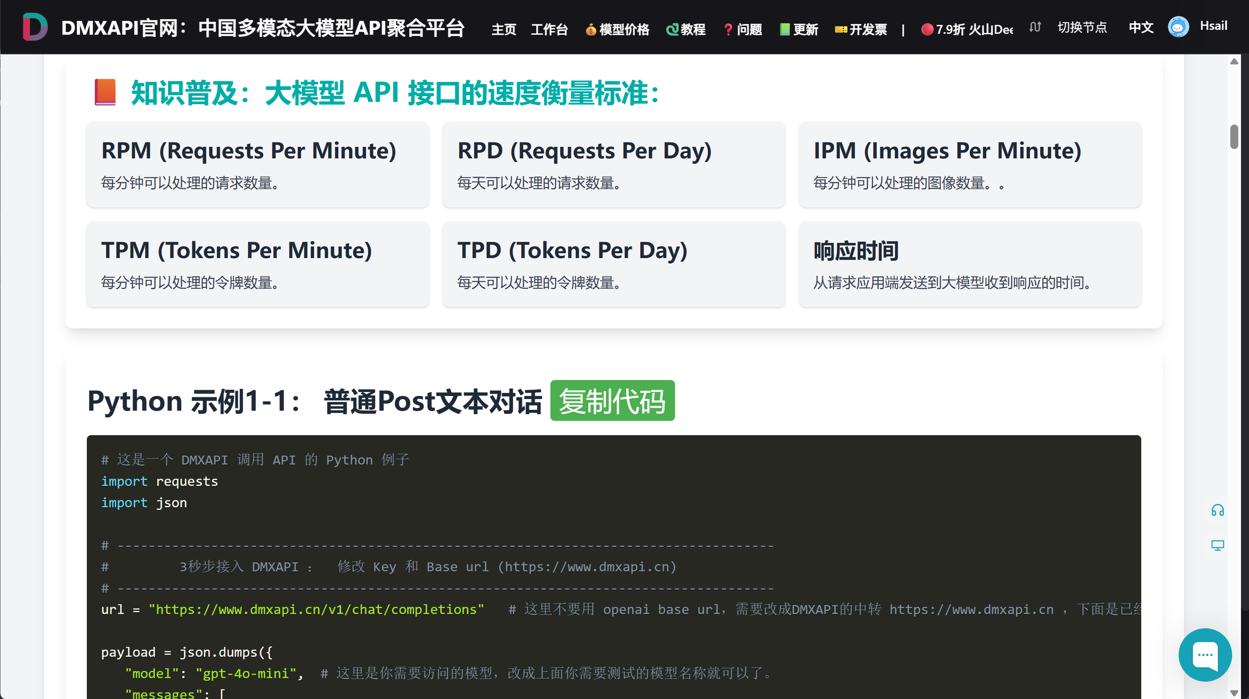
Task: Click the red book icon beside heading
Action: pos(105,92)
